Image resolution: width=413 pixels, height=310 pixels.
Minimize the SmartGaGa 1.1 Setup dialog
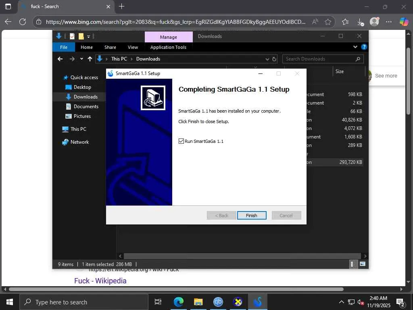coord(261,73)
